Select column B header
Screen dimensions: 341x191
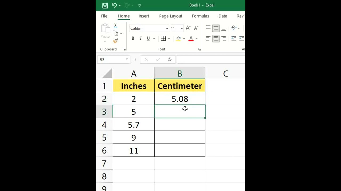(x=180, y=73)
